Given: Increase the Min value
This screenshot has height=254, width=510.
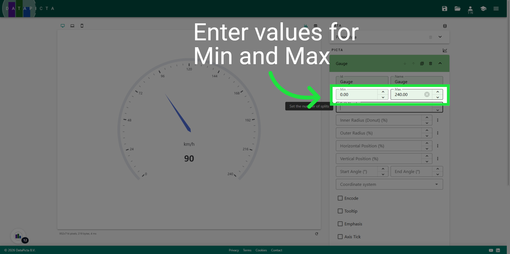Looking at the screenshot, I should tap(383, 92).
